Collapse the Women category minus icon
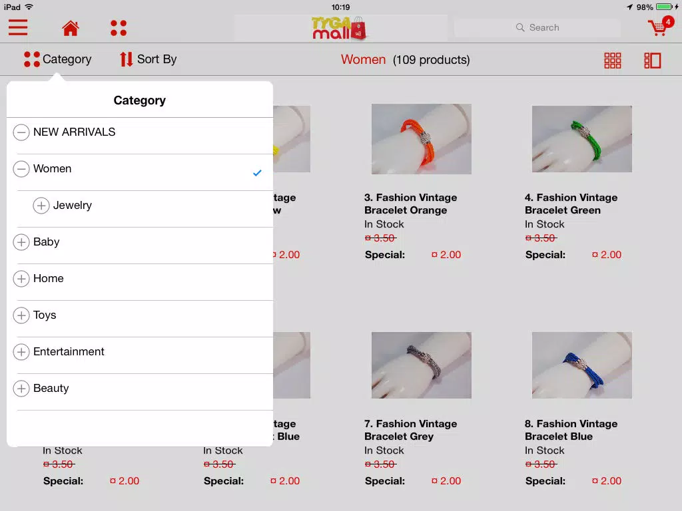This screenshot has height=511, width=682. (21, 168)
